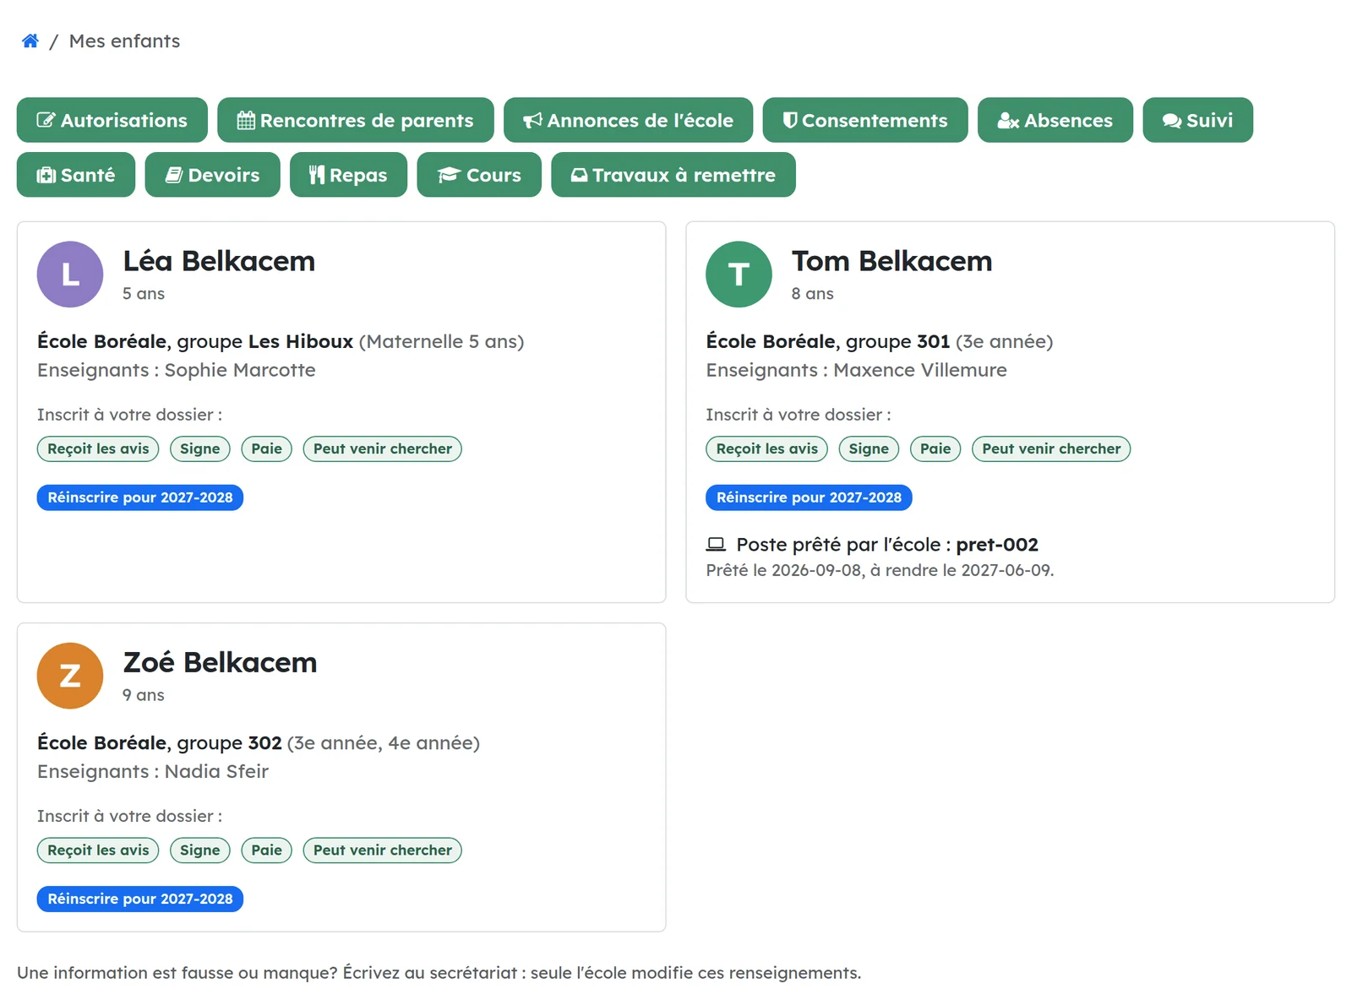Click teacher name Maxence Villemure
This screenshot has height=1000, width=1352.
coord(920,370)
